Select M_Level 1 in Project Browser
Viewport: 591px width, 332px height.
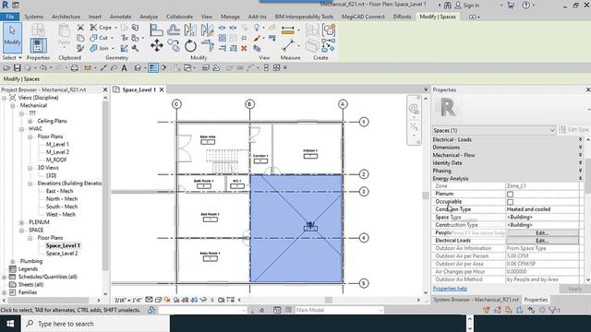(57, 144)
